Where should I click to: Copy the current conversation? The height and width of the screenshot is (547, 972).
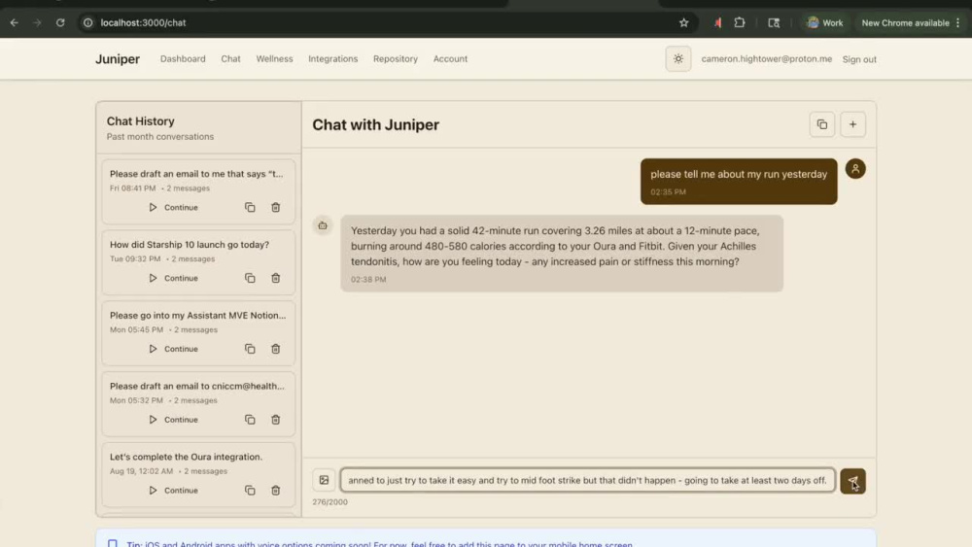point(822,124)
